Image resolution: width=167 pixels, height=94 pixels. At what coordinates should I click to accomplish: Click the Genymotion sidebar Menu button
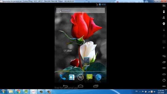click(x=164, y=68)
